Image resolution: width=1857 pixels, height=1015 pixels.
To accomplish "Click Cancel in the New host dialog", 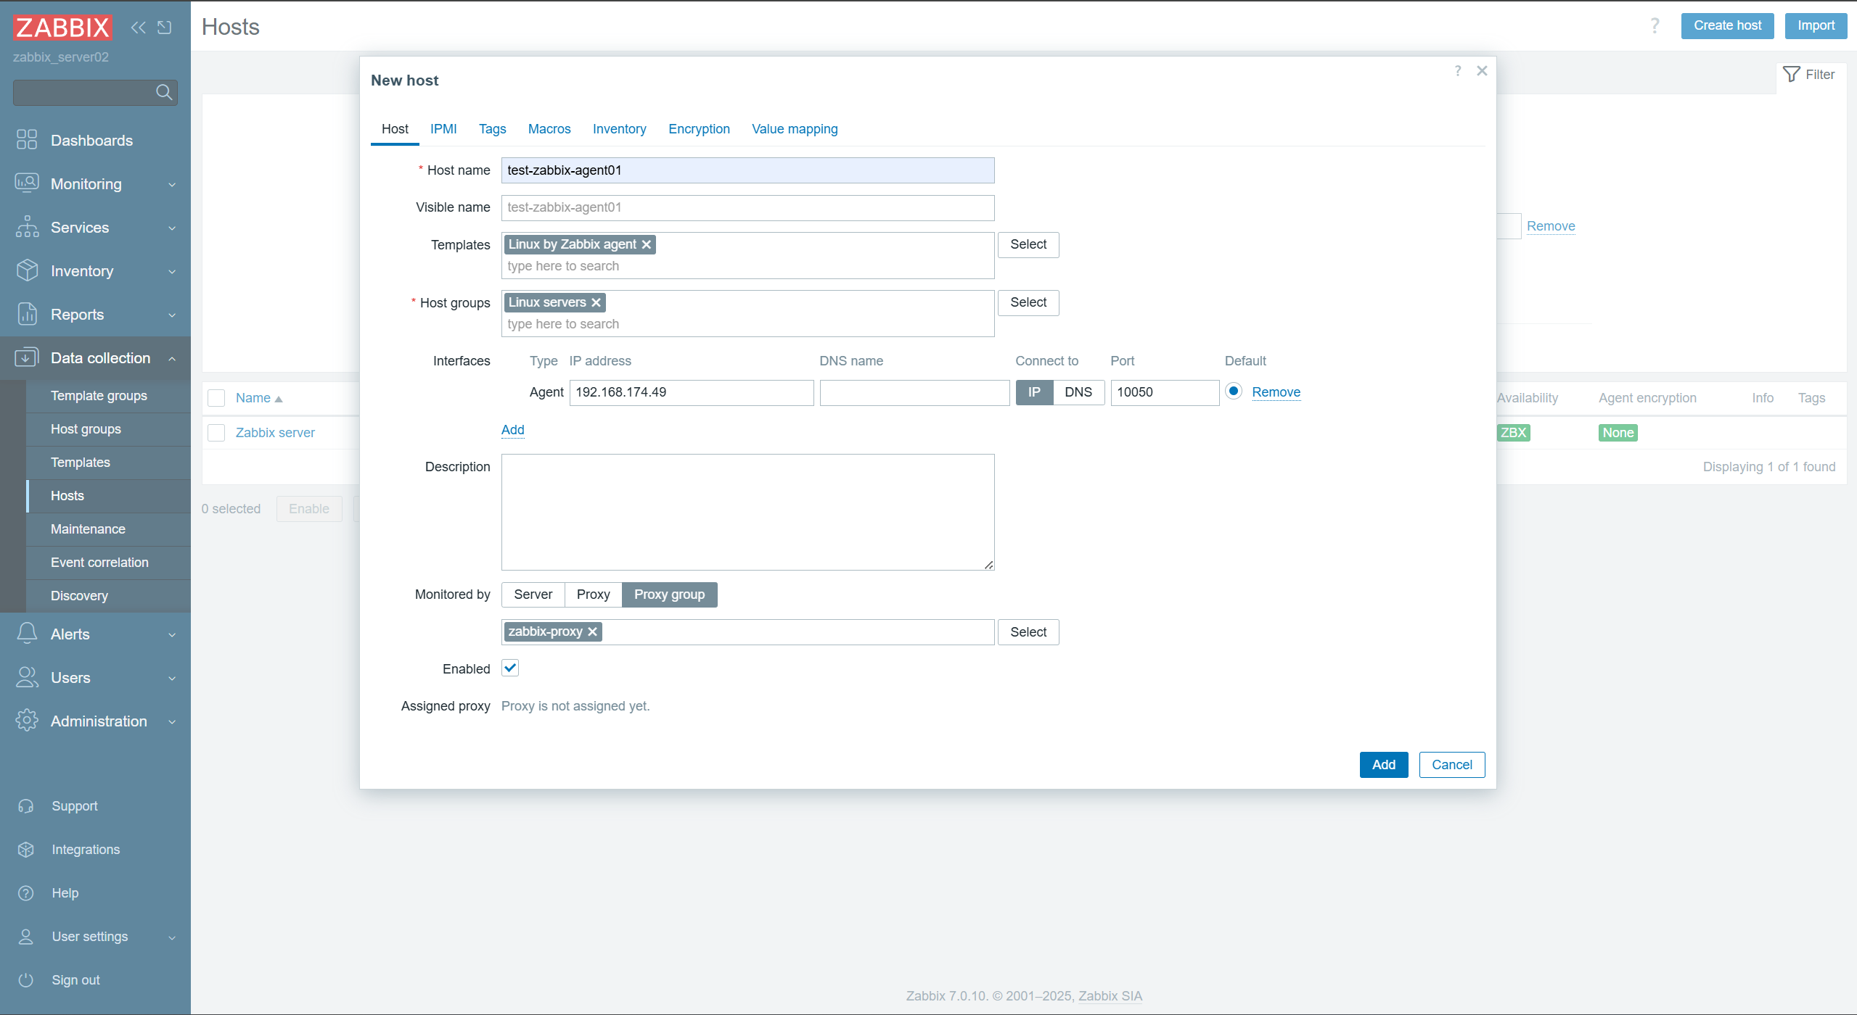I will tap(1451, 764).
